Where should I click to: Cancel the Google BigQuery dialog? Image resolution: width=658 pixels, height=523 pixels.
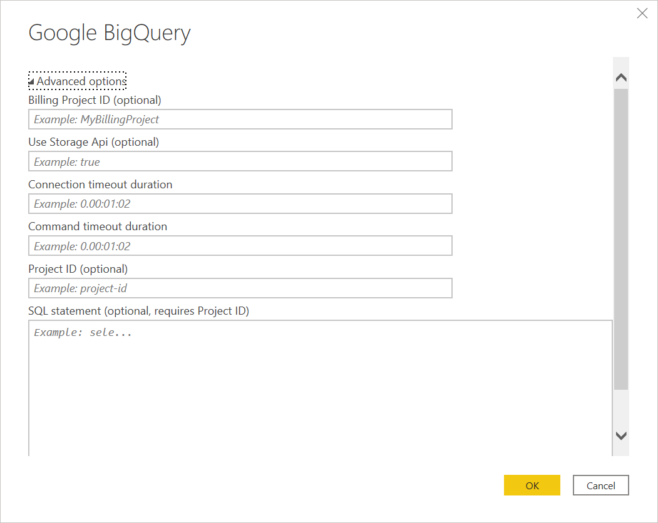(x=600, y=485)
